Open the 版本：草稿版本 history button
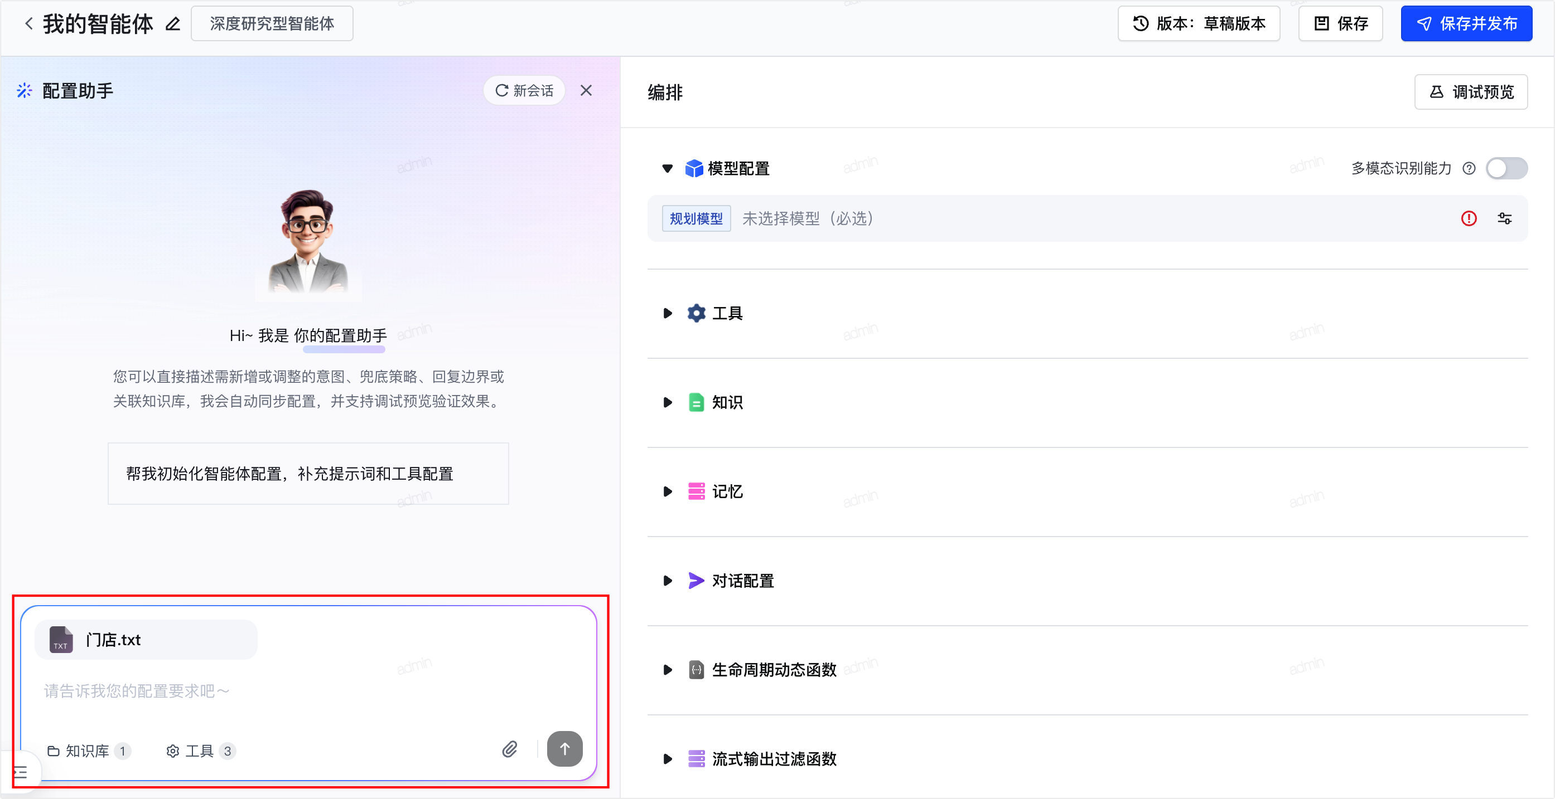Image resolution: width=1555 pixels, height=799 pixels. 1198,23
